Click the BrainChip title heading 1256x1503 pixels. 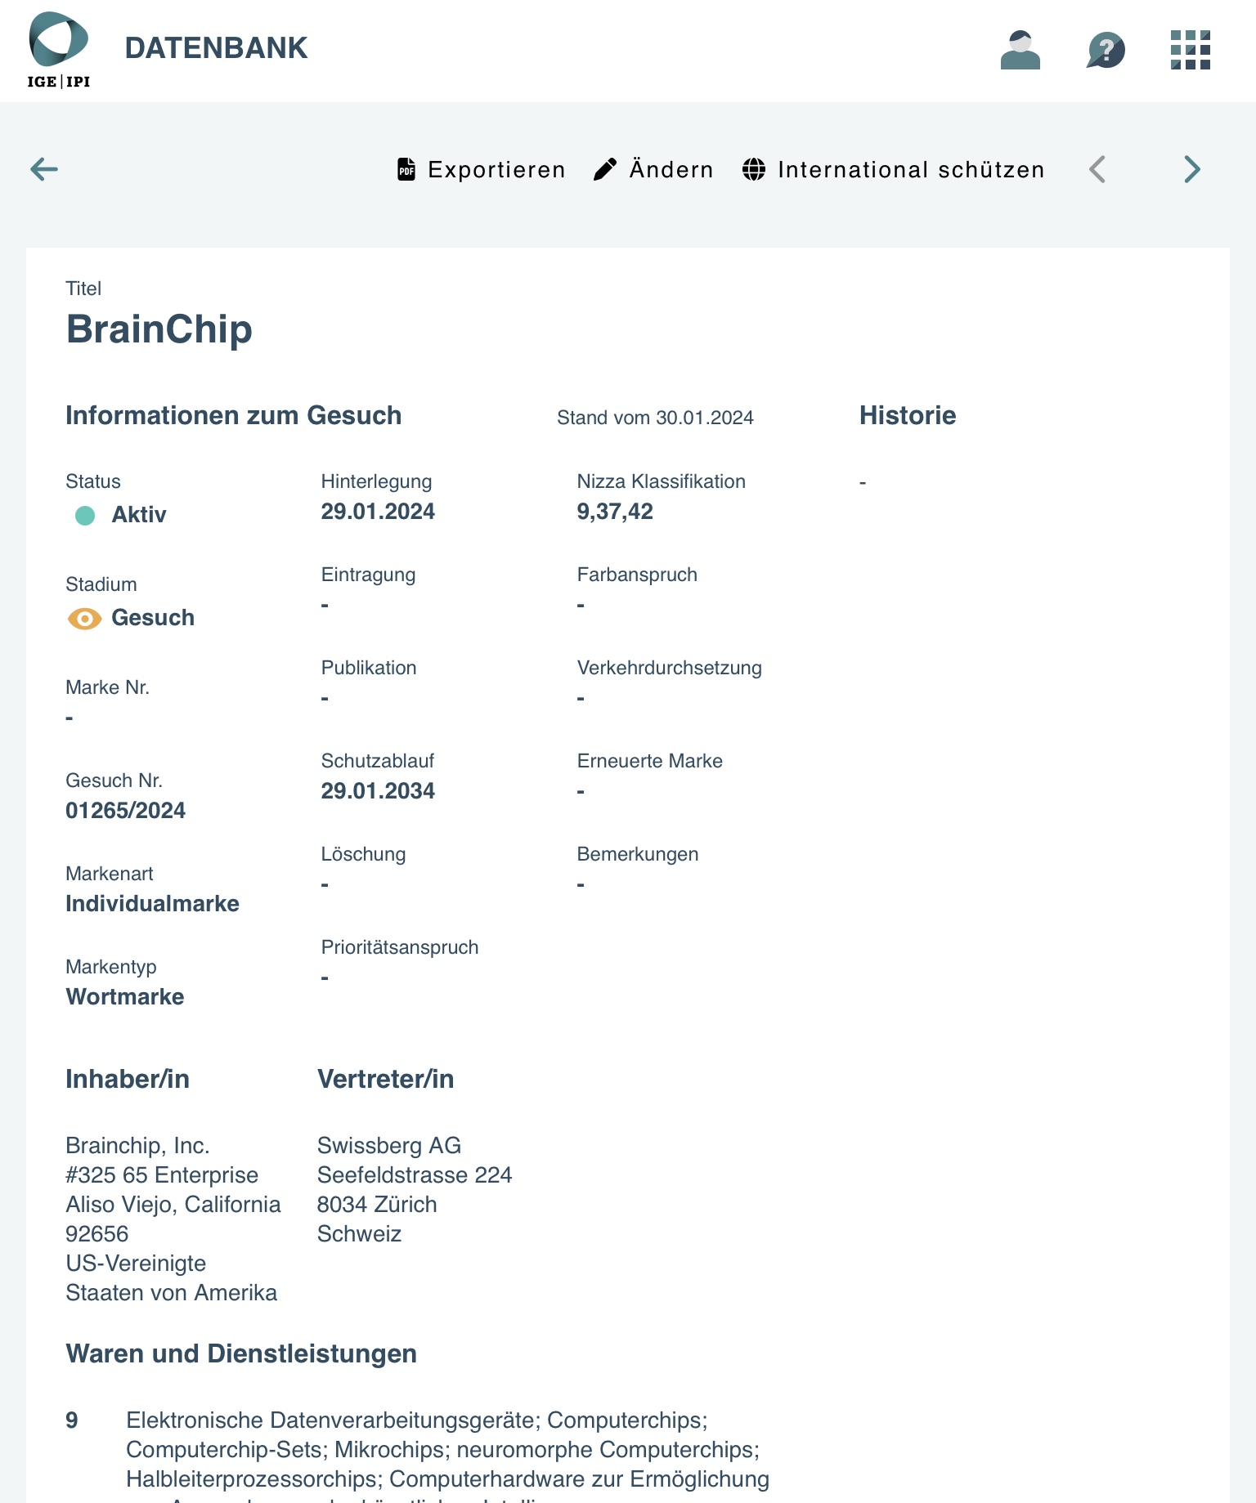click(x=159, y=329)
